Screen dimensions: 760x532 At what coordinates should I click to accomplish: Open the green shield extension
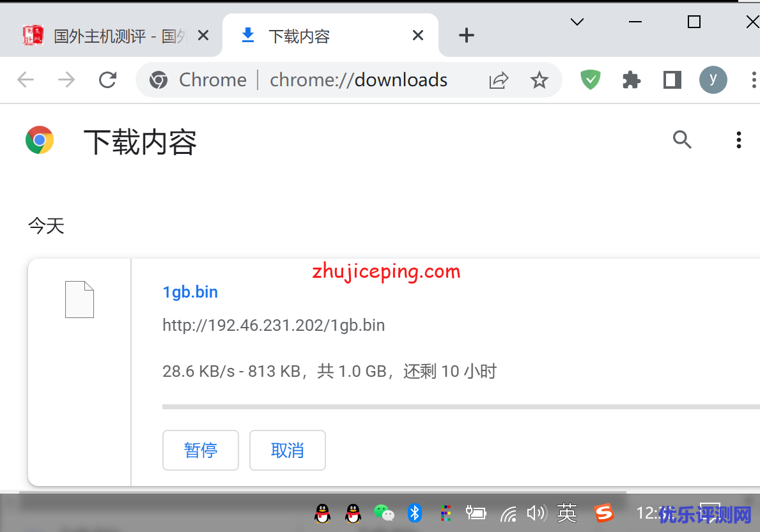[591, 80]
